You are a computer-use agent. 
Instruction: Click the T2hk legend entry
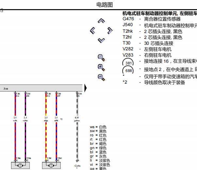(152, 31)
